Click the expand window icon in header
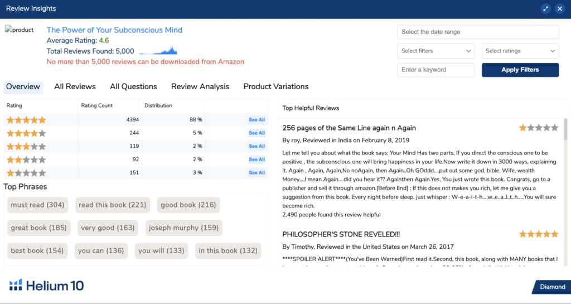 (x=546, y=9)
